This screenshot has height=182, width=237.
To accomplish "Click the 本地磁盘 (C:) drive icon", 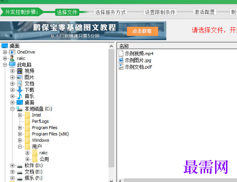I will point(20,109).
